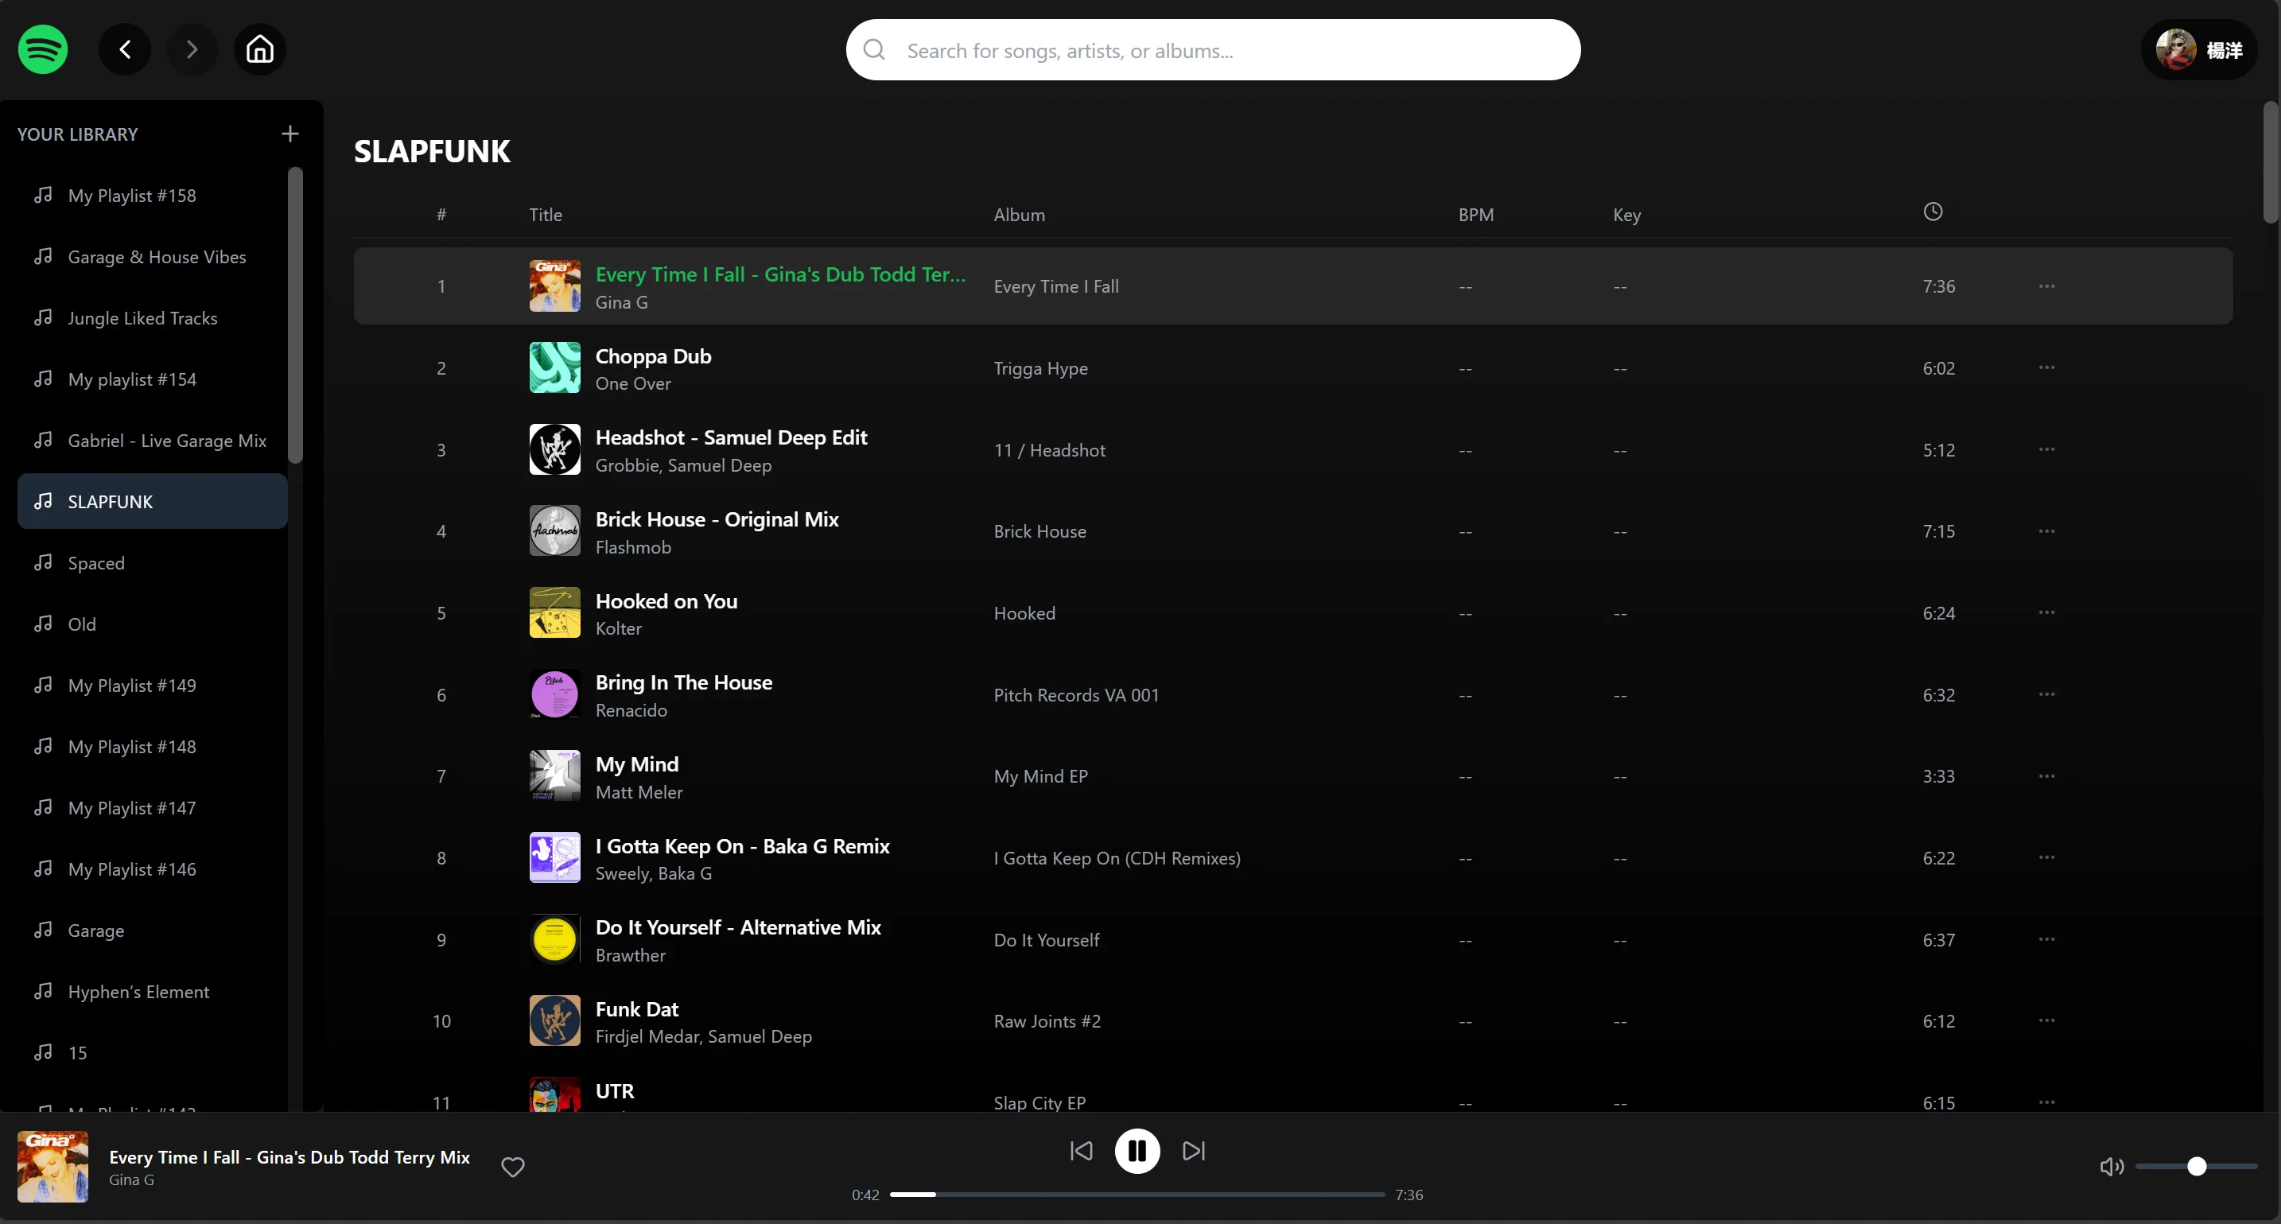Click the Album column header
This screenshot has height=1224, width=2281.
point(1018,214)
